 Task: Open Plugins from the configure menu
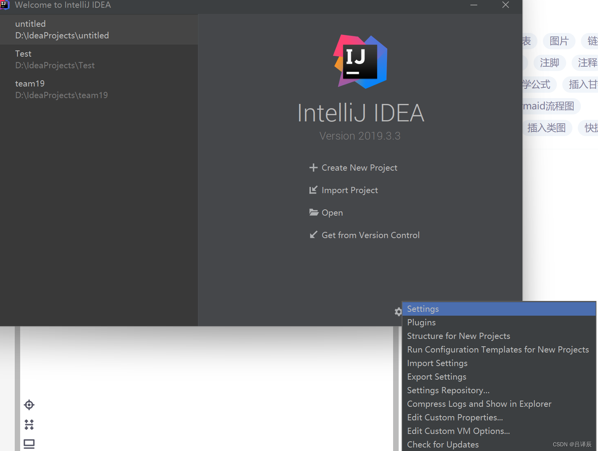(x=499, y=323)
